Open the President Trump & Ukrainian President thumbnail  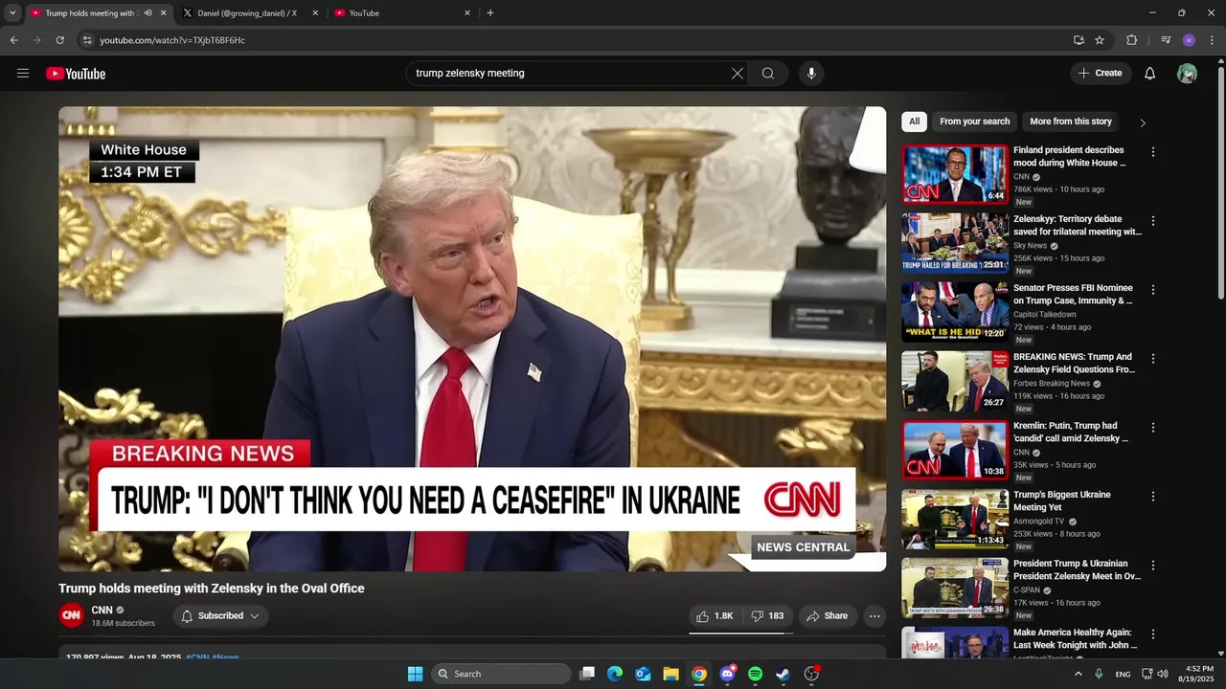(x=955, y=588)
